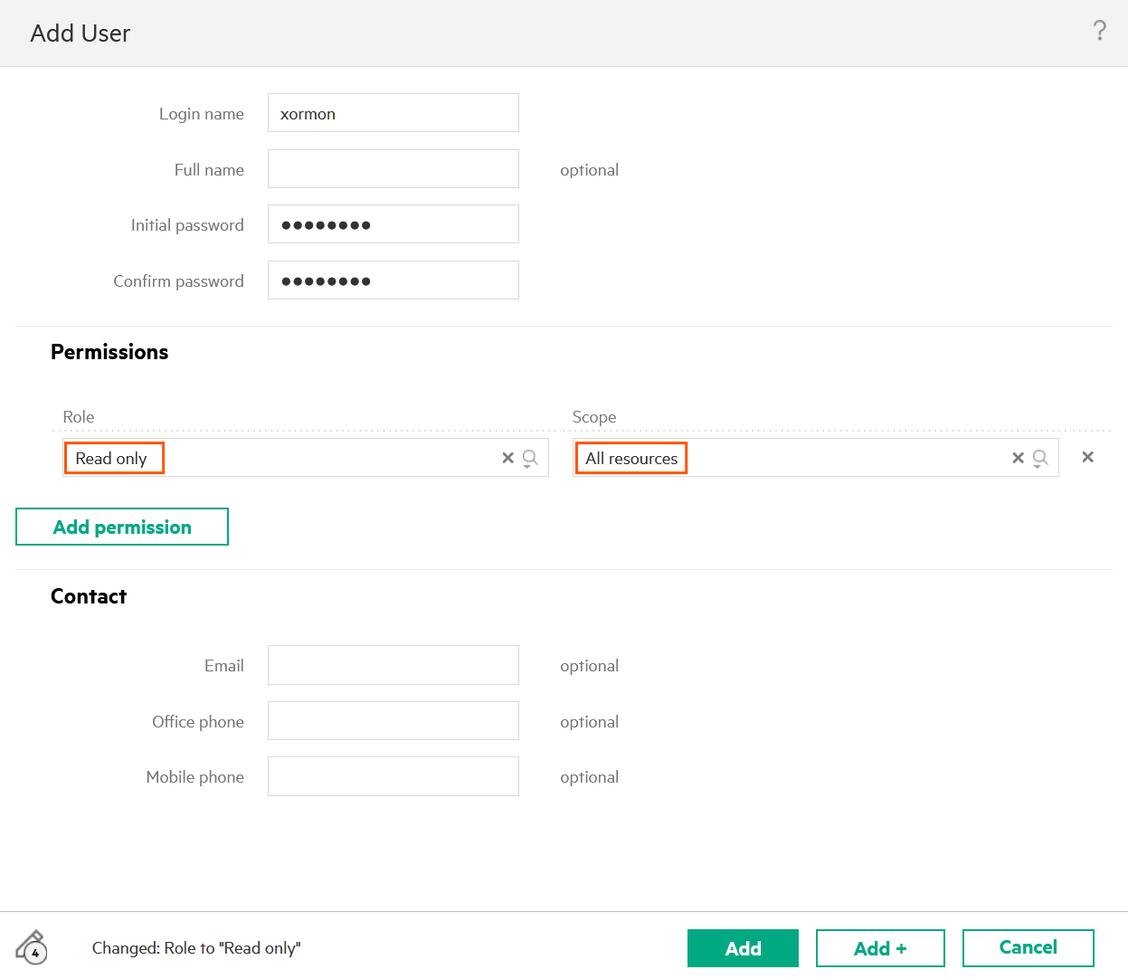The width and height of the screenshot is (1128, 979).
Task: Click the Initial password field
Action: pos(393,224)
